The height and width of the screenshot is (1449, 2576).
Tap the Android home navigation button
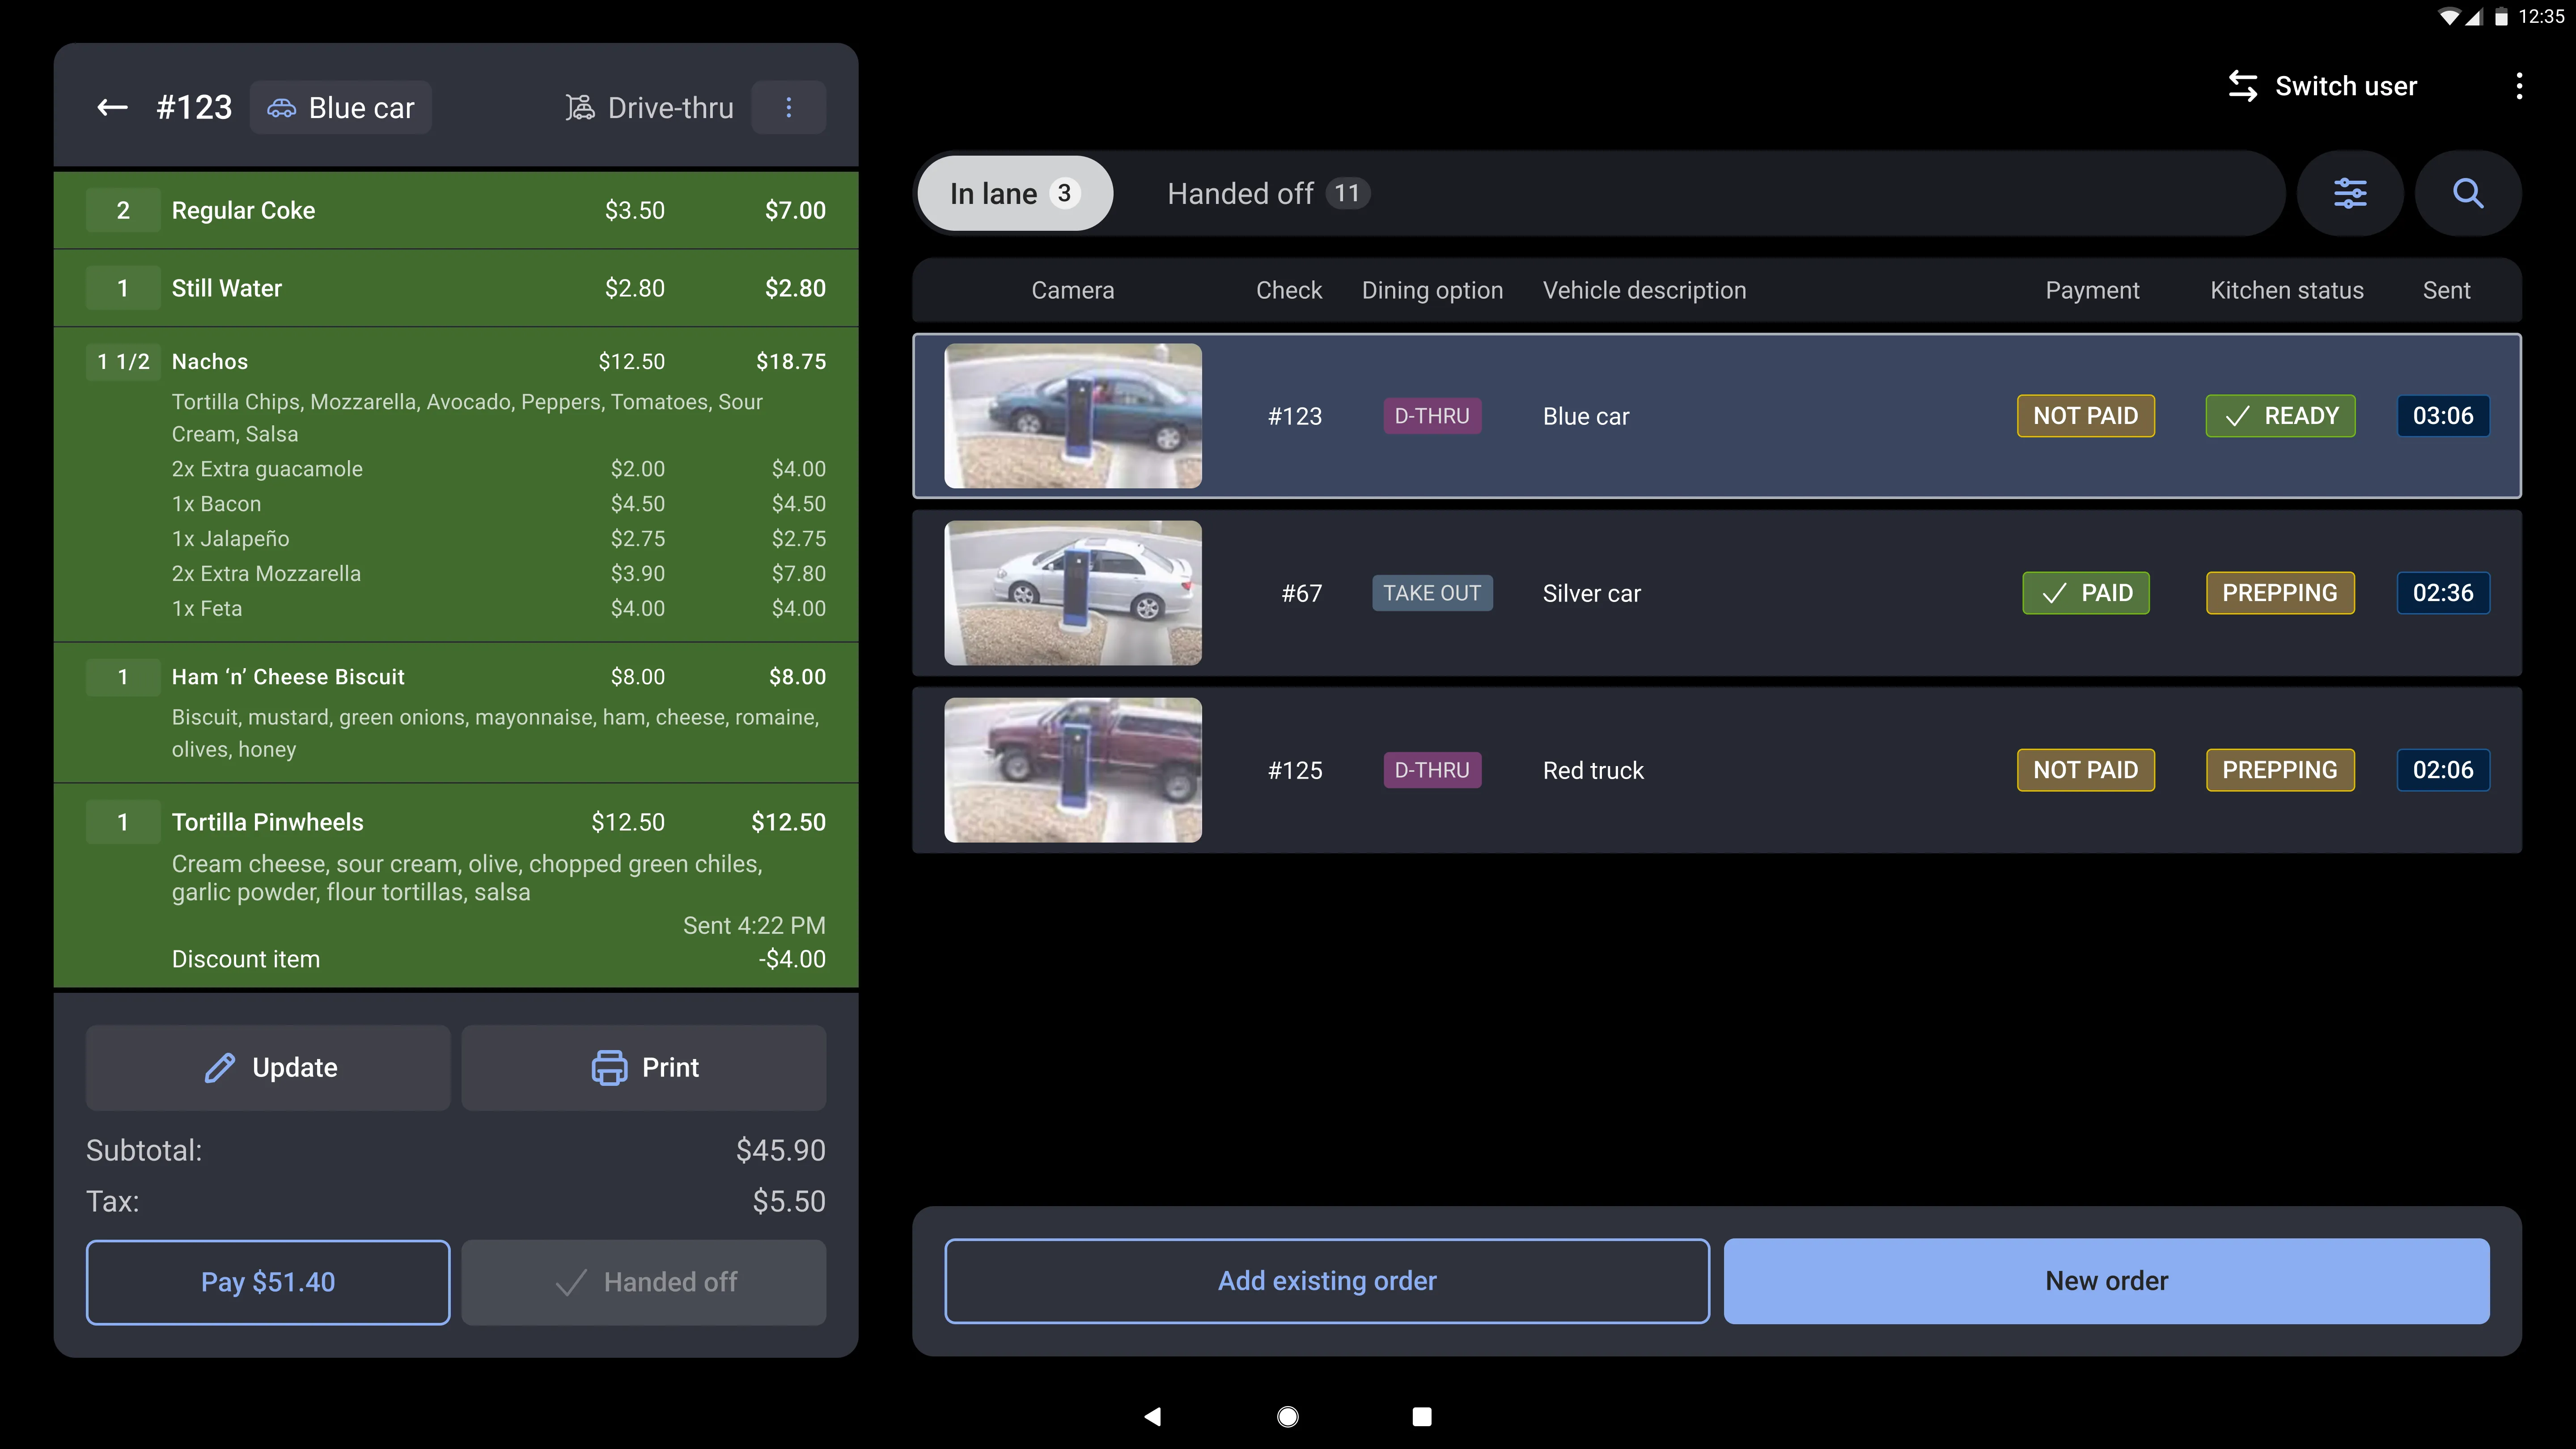1288,1416
